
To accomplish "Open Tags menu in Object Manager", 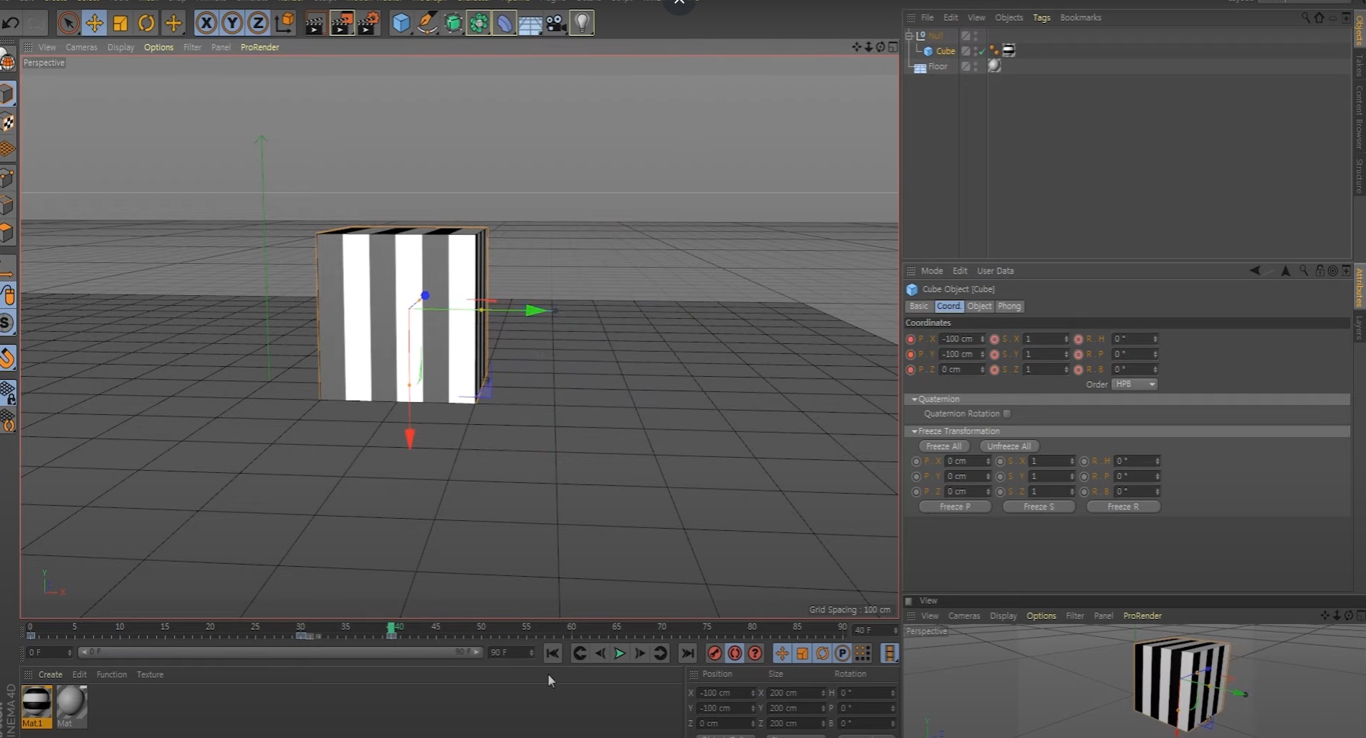I will [x=1041, y=18].
